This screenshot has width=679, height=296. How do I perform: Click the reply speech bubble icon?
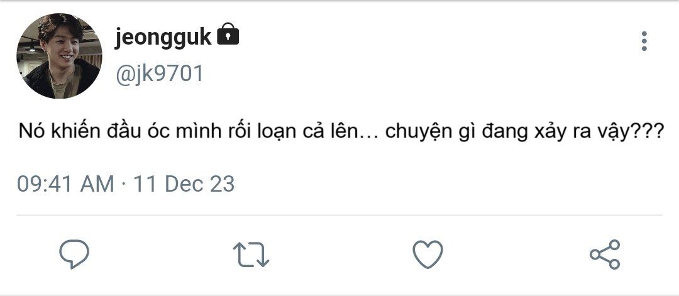(x=74, y=255)
